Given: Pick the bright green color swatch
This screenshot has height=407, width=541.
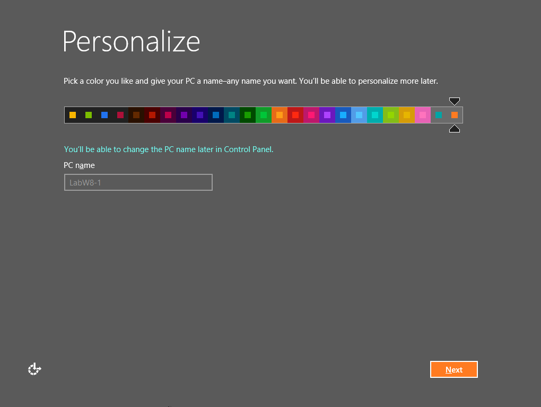Looking at the screenshot, I should pos(264,115).
